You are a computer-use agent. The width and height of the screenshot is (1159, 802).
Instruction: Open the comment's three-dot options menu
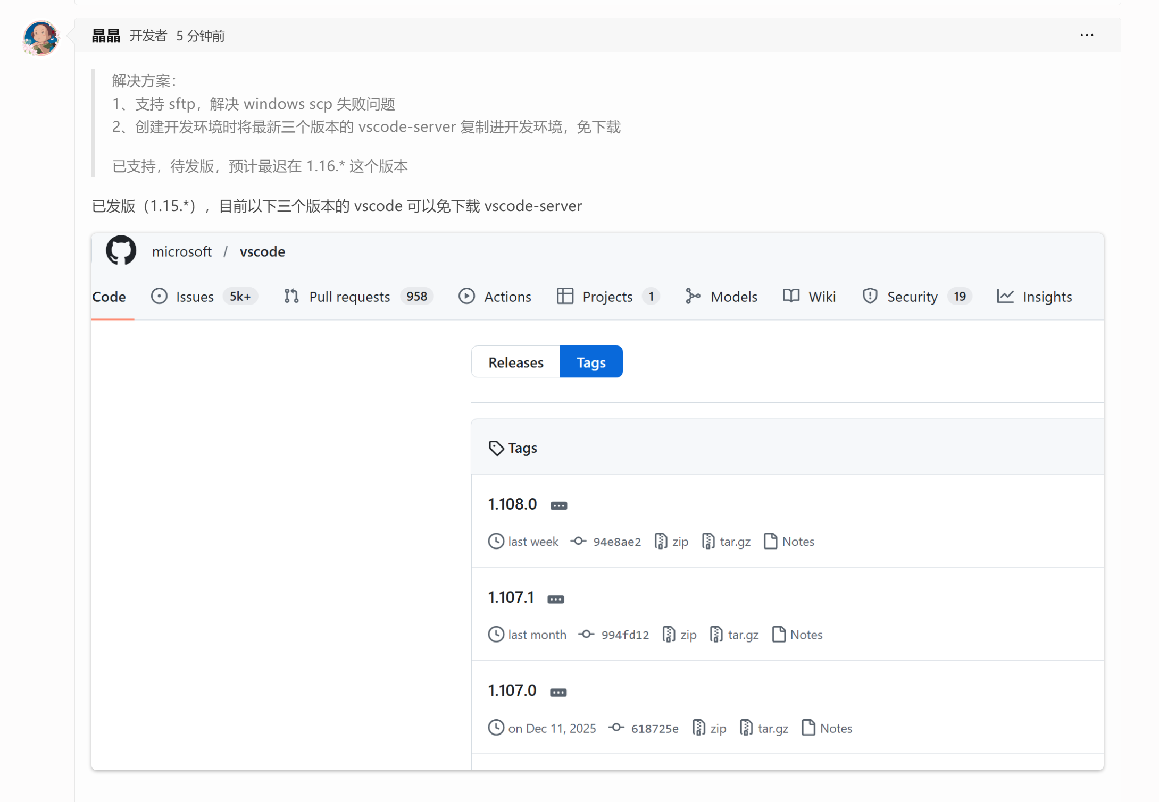[1087, 35]
